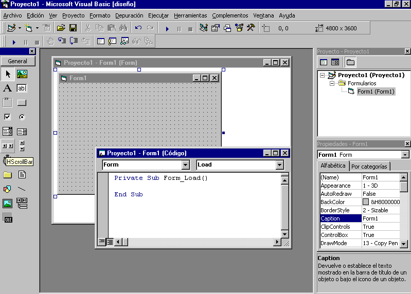Image resolution: width=411 pixels, height=294 pixels.
Task: Select the ComboBox control tool
Action: 8,132
